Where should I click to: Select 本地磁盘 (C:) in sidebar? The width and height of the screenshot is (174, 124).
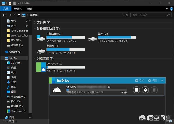[16, 97]
